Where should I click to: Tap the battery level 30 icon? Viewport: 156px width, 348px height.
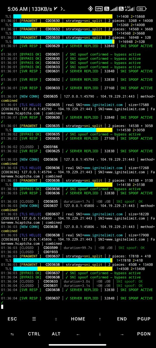(x=141, y=9)
